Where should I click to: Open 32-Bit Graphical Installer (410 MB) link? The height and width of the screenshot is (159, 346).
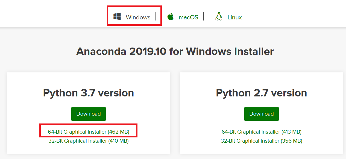pos(89,141)
